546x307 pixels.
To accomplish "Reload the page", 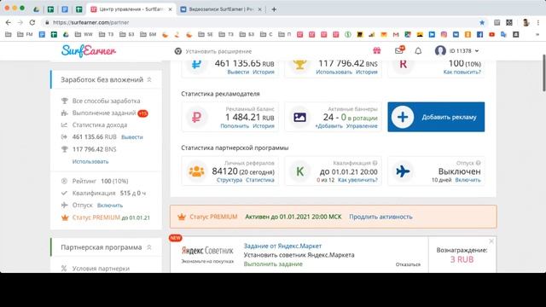I will click(x=32, y=22).
